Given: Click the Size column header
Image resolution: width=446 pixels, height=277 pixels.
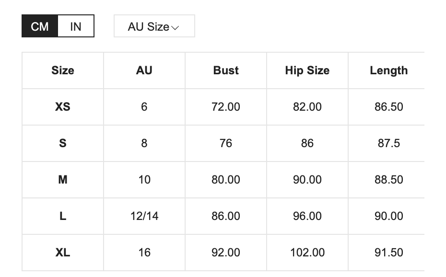Looking at the screenshot, I should (x=63, y=70).
